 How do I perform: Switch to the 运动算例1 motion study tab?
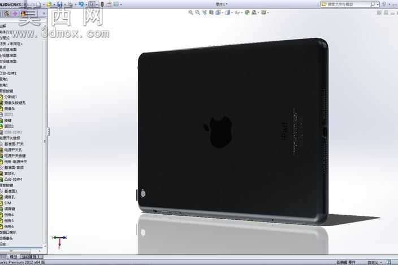[x=31, y=257]
